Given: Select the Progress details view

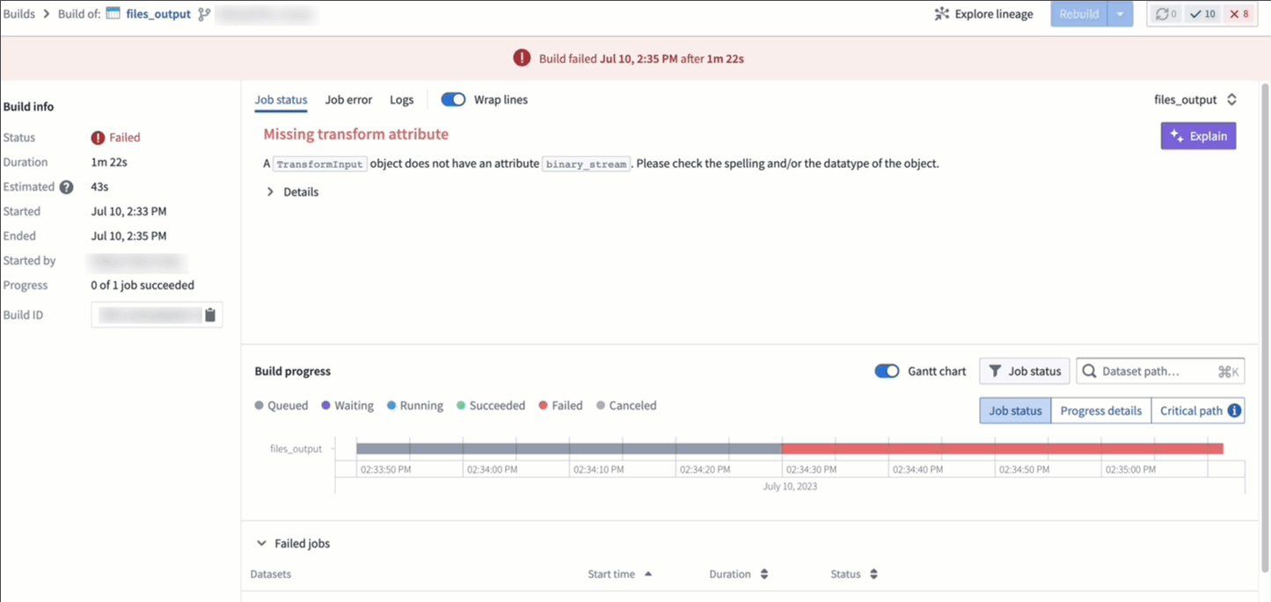Looking at the screenshot, I should [1101, 410].
